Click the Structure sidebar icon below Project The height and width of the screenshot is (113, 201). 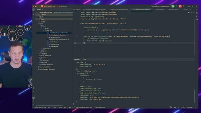(x=34, y=14)
